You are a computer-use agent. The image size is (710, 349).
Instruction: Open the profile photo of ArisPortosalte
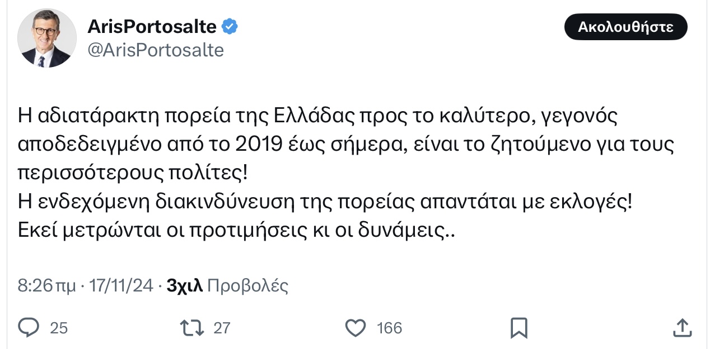47,38
